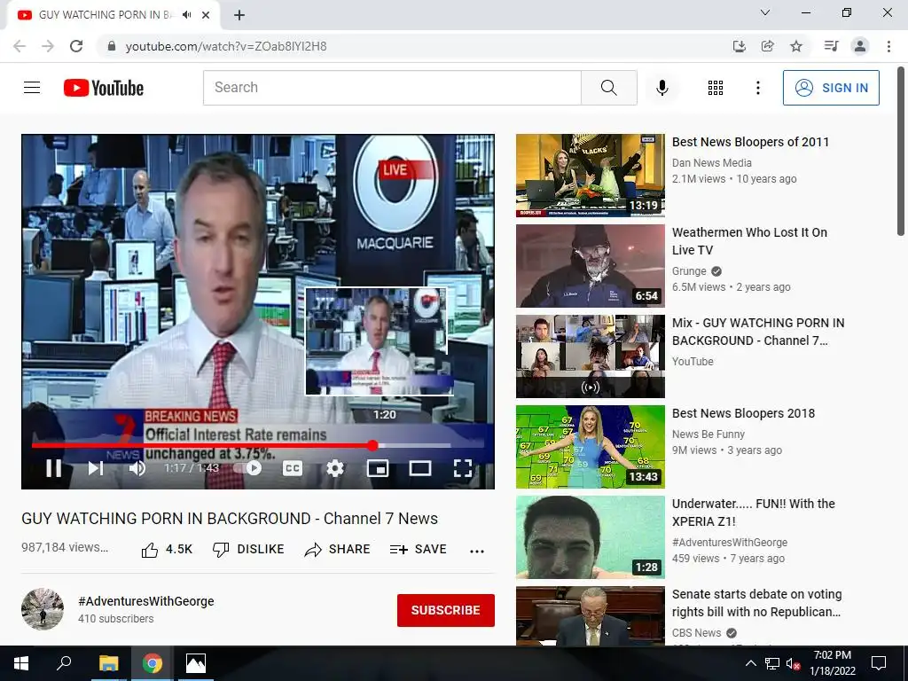The width and height of the screenshot is (908, 681).
Task: Show hidden system tray icons
Action: tap(750, 663)
